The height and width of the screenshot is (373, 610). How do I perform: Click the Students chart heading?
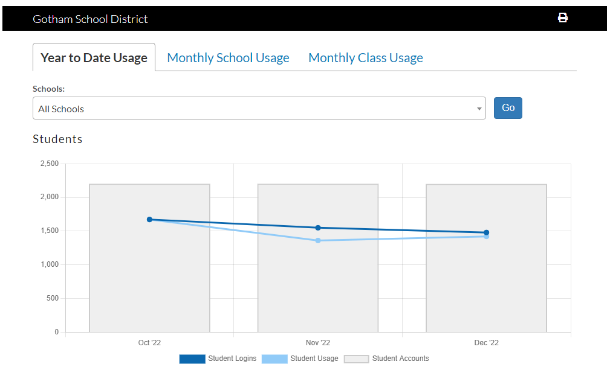tap(57, 139)
